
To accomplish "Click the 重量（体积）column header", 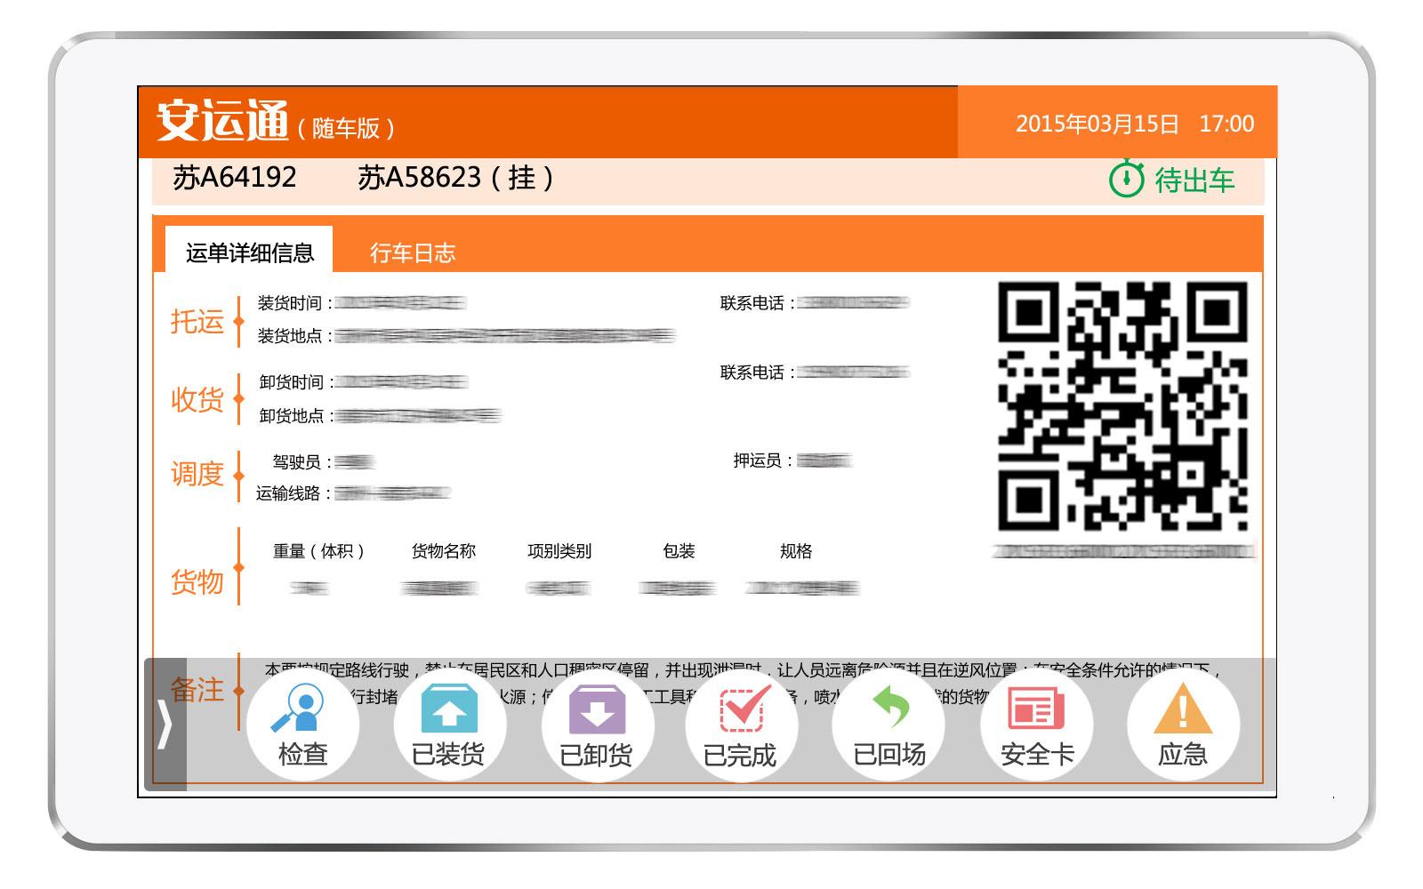I will [319, 551].
